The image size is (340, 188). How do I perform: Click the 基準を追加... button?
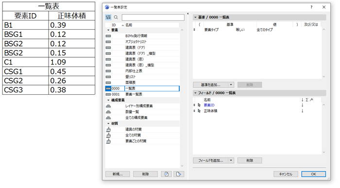click(x=210, y=85)
